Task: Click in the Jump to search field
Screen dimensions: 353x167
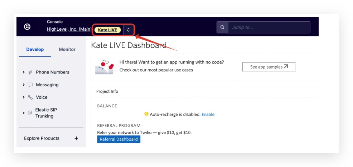Action: point(269,27)
